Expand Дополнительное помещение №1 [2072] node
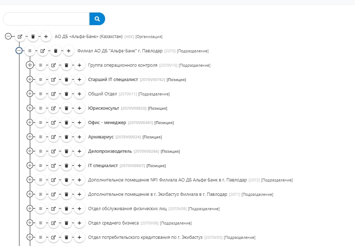This screenshot has width=355, height=246. [x=29, y=180]
